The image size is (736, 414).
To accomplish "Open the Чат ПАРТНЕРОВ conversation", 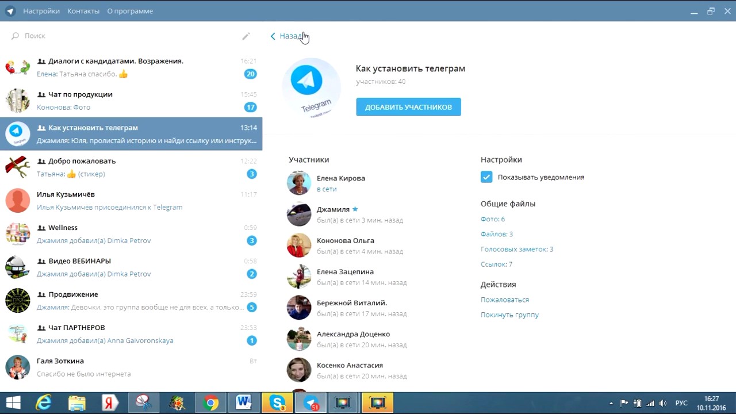I will 131,334.
